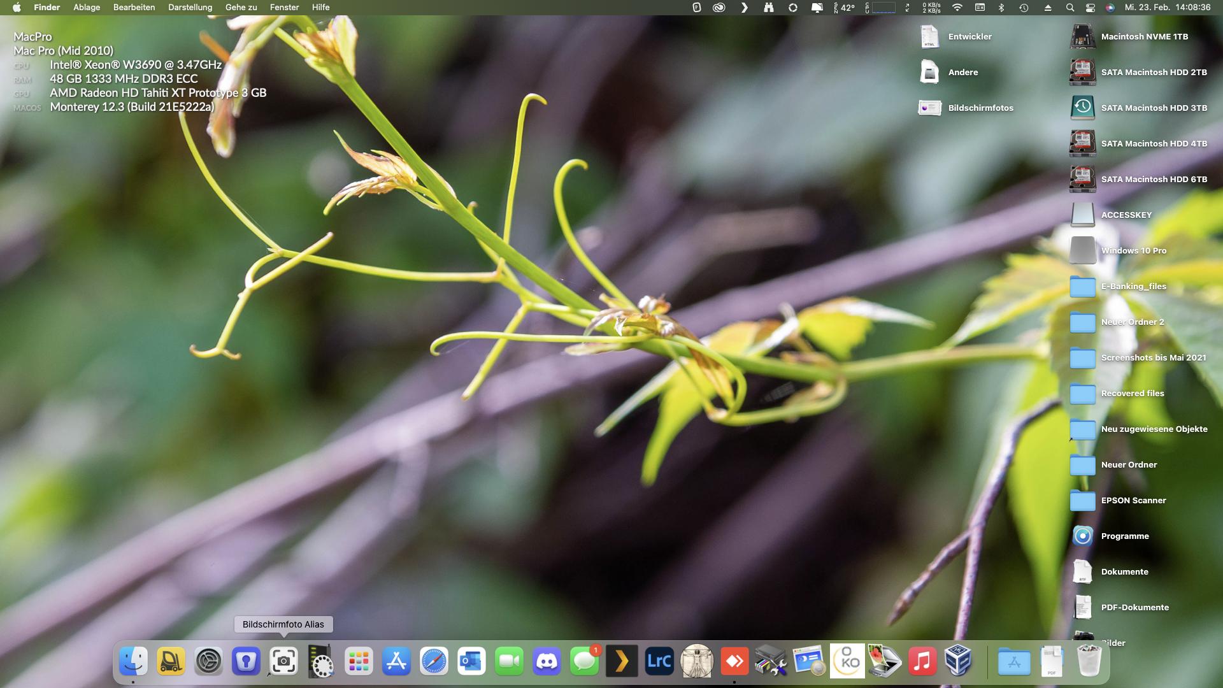
Task: Open Time Machine menu bar dropdown
Action: click(x=1024, y=8)
